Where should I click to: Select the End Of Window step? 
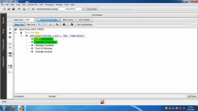point(44,48)
